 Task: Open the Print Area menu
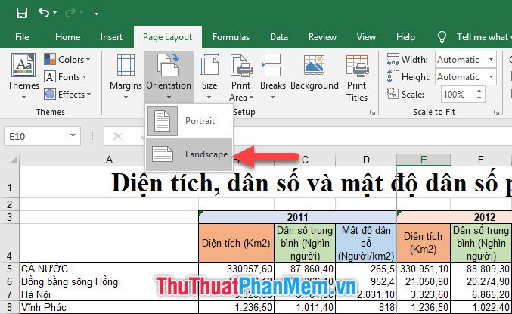click(241, 78)
